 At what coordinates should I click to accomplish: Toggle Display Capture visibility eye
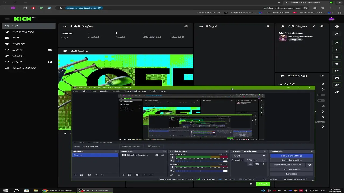pos(157,155)
